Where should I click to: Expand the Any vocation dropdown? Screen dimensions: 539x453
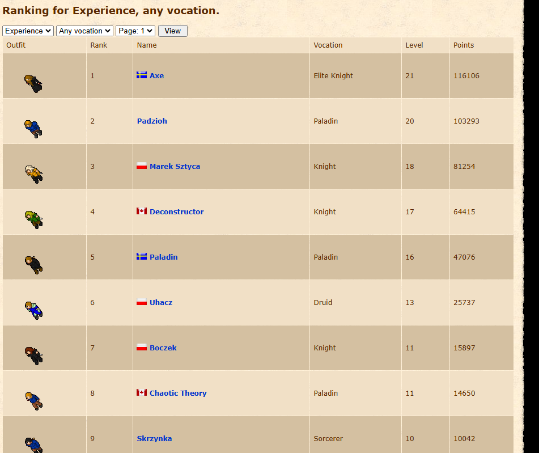[84, 31]
